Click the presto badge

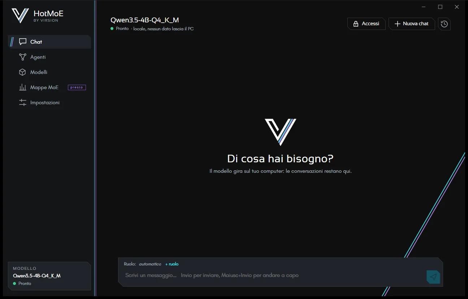[77, 87]
